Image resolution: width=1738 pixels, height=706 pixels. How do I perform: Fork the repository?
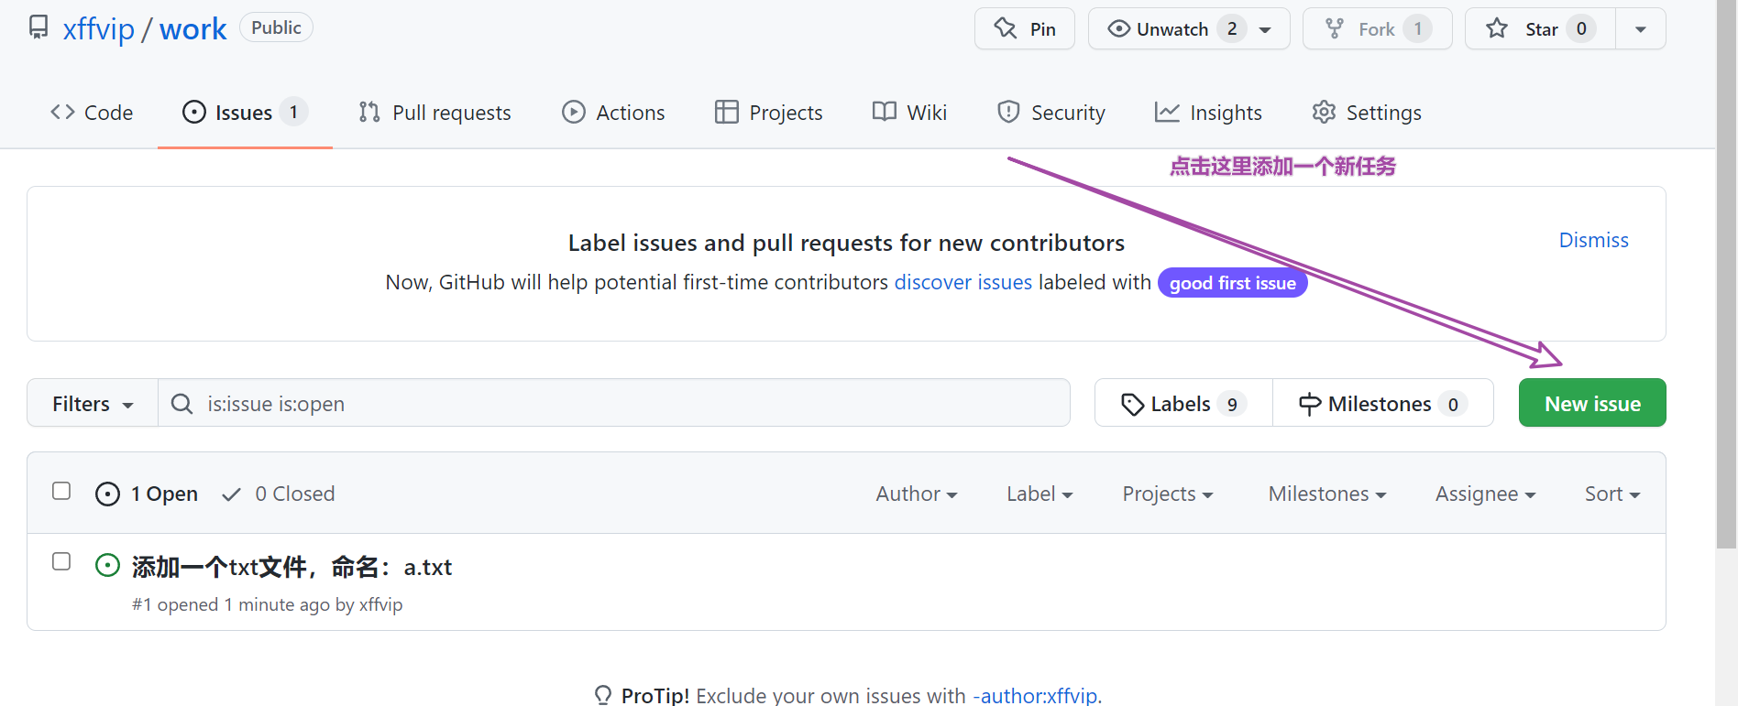coord(1377,28)
